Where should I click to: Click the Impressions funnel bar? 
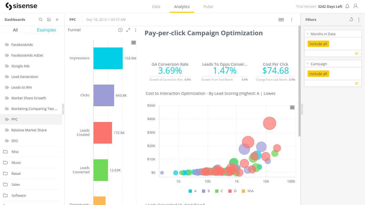[108, 58]
